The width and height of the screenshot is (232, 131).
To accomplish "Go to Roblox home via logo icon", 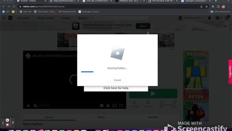I will (10, 18).
